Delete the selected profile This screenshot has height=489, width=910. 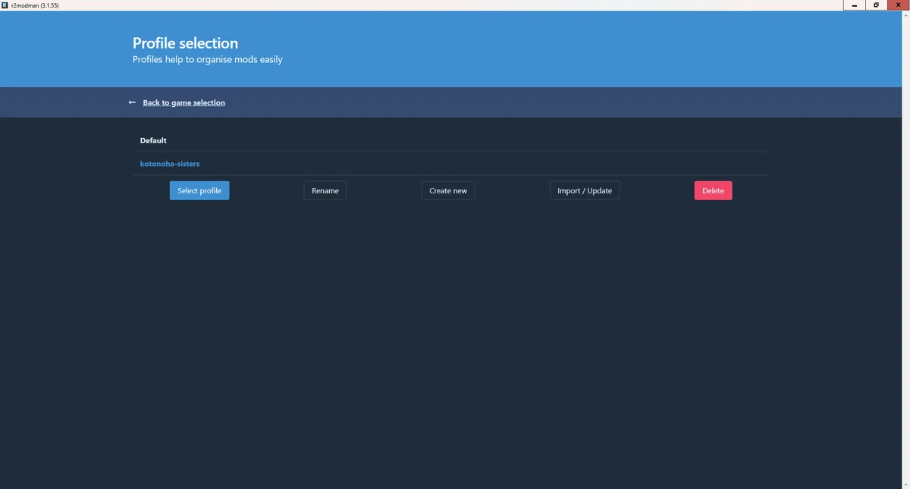[713, 190]
